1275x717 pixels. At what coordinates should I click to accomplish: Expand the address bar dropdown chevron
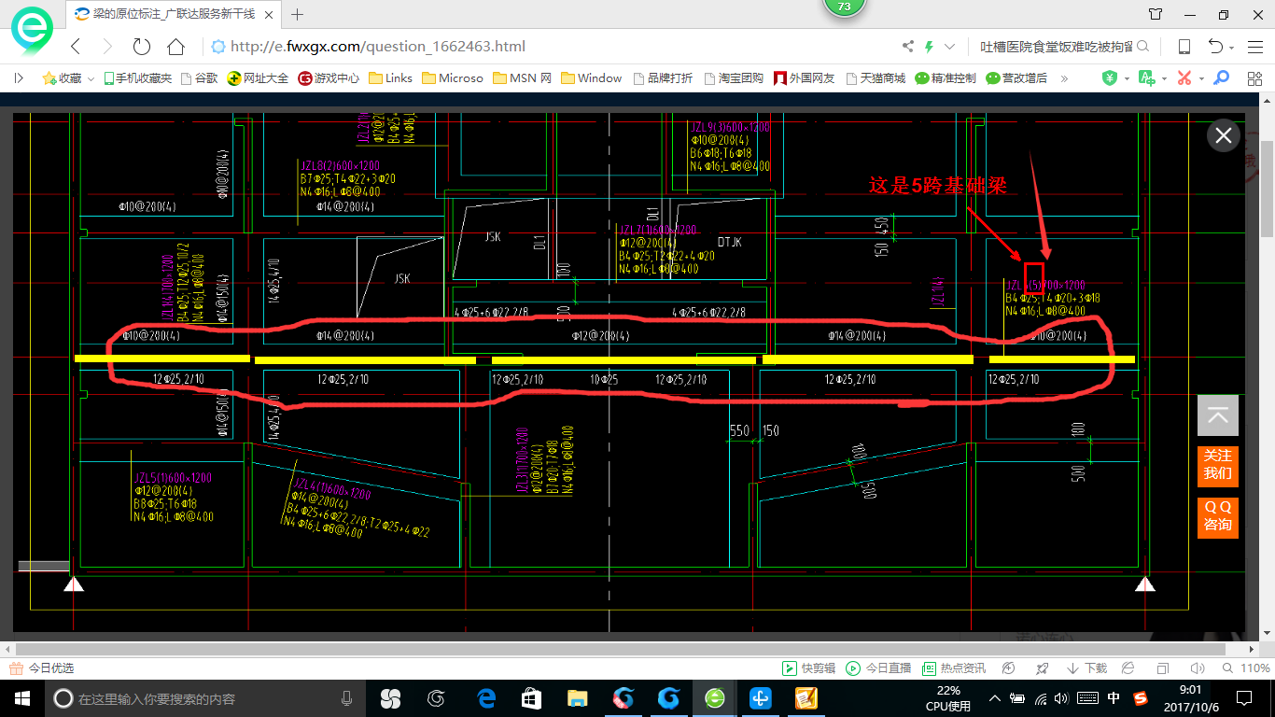click(949, 47)
